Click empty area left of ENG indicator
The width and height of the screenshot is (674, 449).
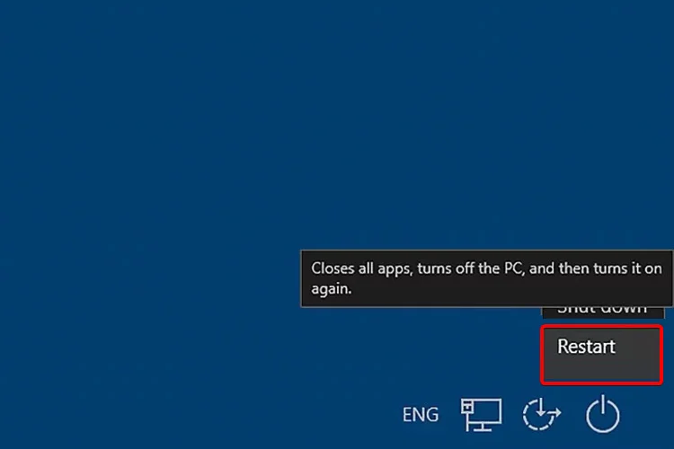point(258,415)
